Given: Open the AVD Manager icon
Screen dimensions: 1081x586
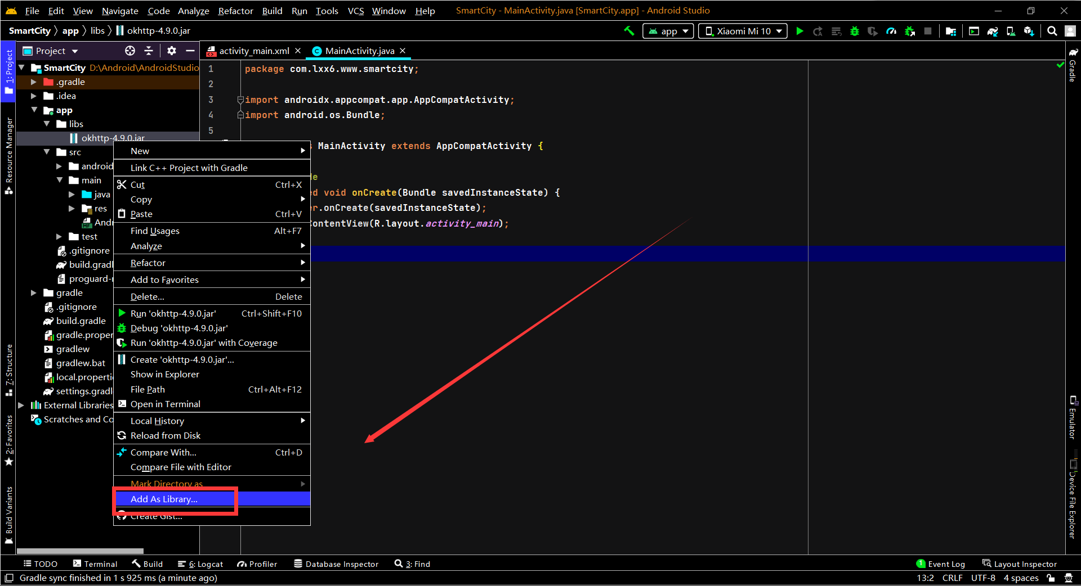Looking at the screenshot, I should tap(1011, 31).
